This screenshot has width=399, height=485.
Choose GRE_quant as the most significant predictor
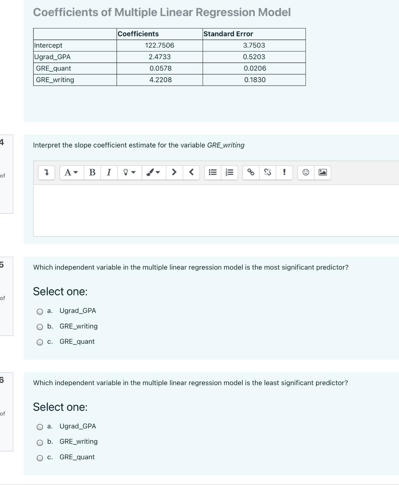point(39,342)
